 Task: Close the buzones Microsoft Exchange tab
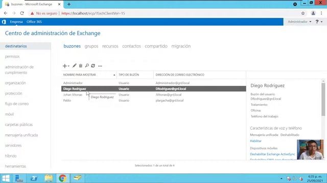(x=59, y=4)
